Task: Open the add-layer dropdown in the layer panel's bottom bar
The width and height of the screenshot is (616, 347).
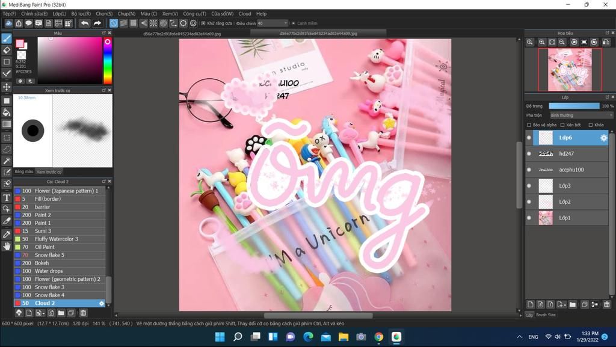Action: point(562,304)
